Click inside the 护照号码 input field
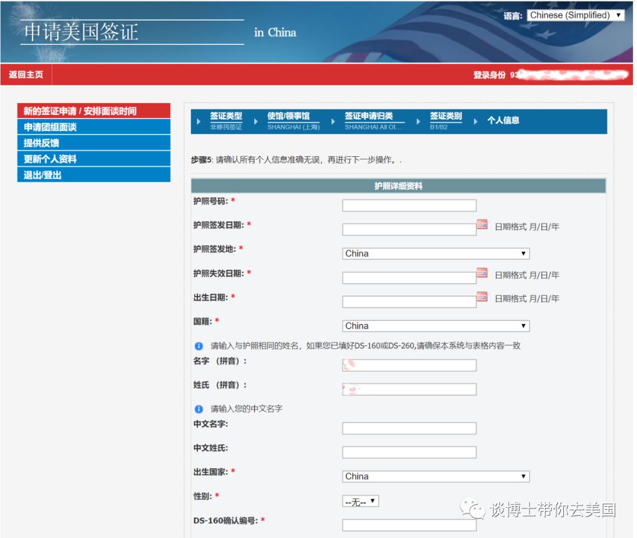 pyautogui.click(x=408, y=205)
